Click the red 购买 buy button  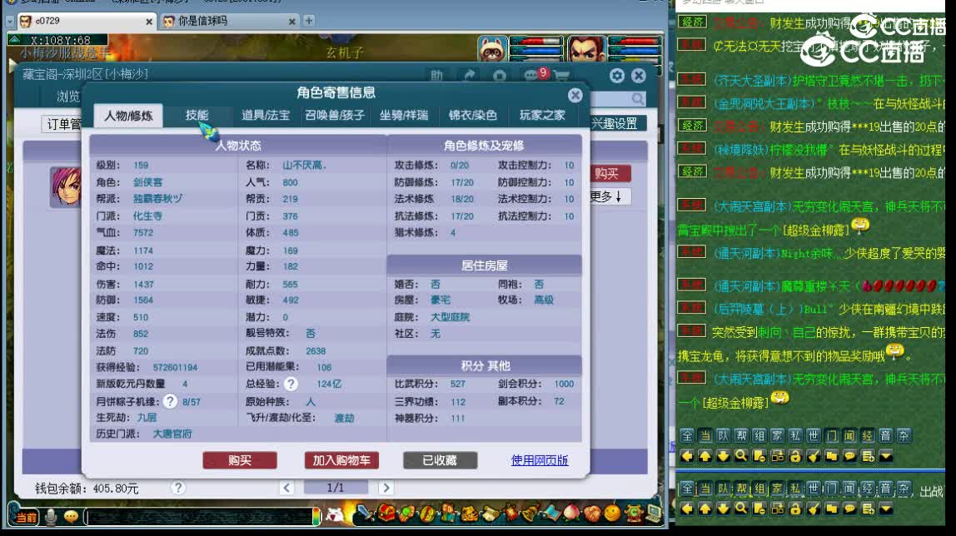pyautogui.click(x=241, y=460)
